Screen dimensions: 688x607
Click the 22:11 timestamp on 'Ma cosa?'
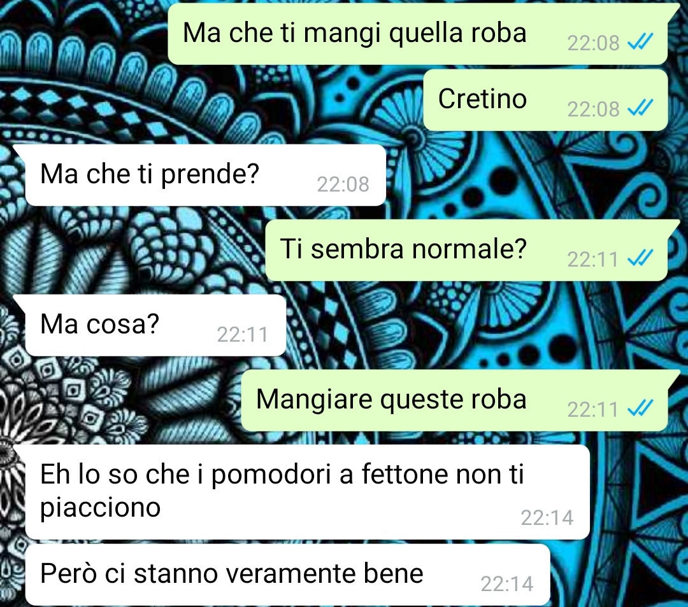pyautogui.click(x=243, y=335)
